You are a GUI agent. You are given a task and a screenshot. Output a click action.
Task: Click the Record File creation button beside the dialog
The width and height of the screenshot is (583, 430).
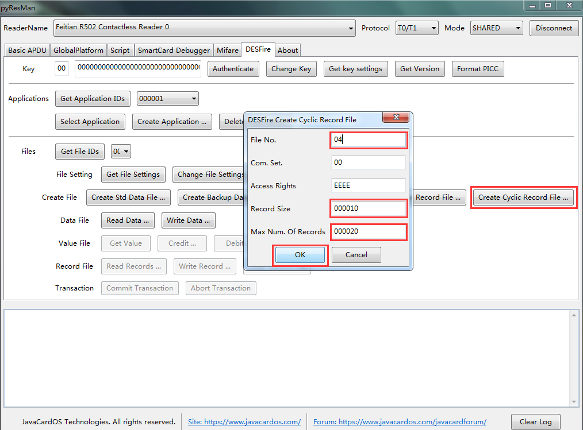point(438,197)
